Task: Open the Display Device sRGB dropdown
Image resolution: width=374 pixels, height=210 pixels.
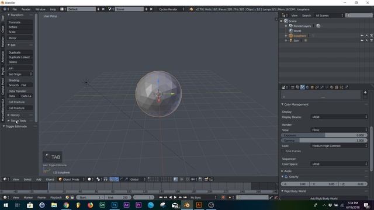Action: click(x=339, y=117)
